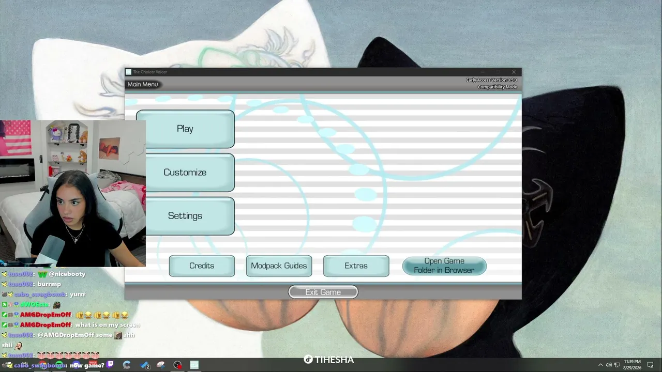Screen dimensions: 662x372
Task: Open network status in system tray
Action: pos(618,365)
